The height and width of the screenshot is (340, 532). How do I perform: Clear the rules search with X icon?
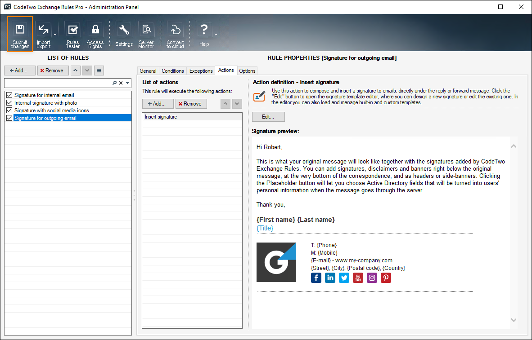(x=121, y=83)
